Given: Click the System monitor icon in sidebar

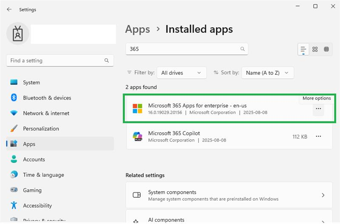Looking at the screenshot, I should [x=14, y=82].
